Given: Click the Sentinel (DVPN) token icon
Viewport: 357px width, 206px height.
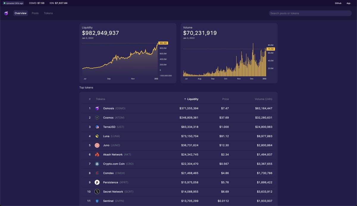Looking at the screenshot, I should click(x=97, y=201).
